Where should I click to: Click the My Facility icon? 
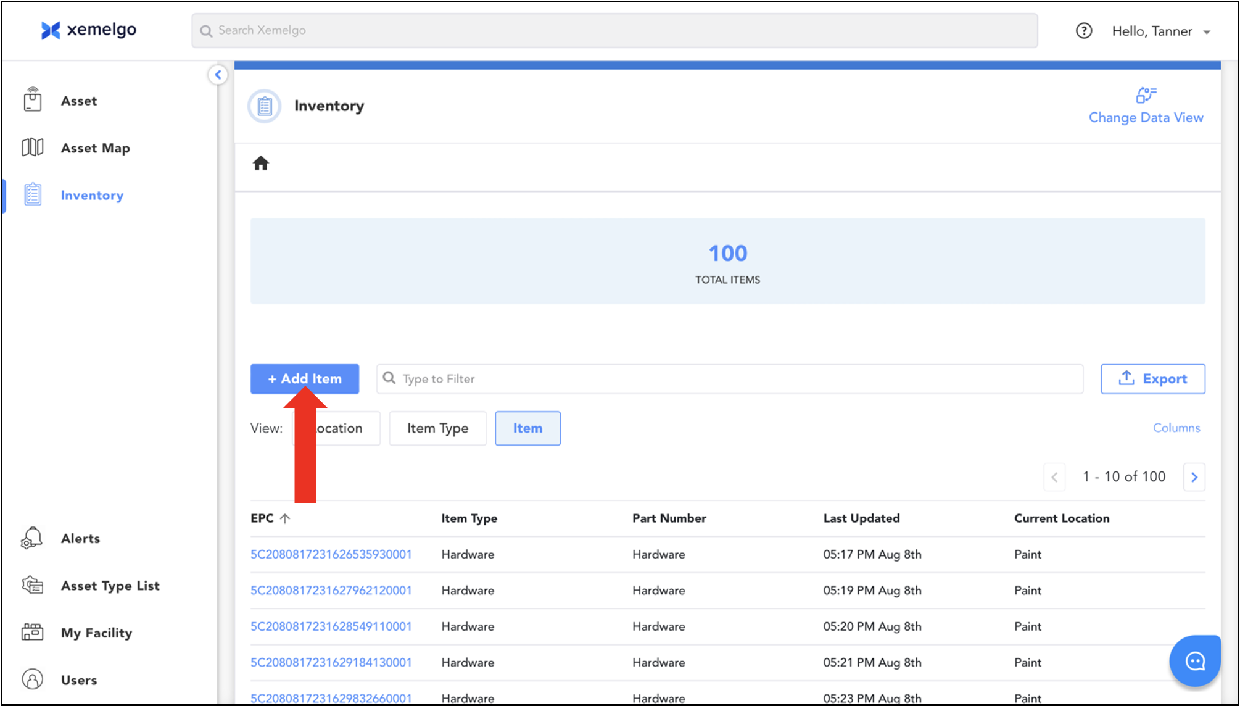33,633
